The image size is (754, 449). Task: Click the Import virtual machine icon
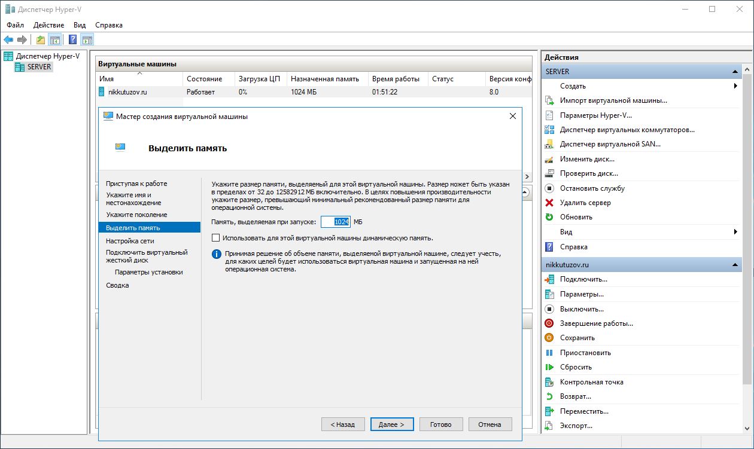click(x=549, y=100)
